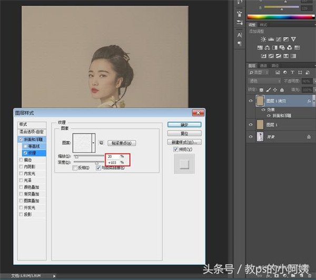Screen dimensions: 316x280
Task: Filter layers by smart objects icon
Action: [308, 72]
